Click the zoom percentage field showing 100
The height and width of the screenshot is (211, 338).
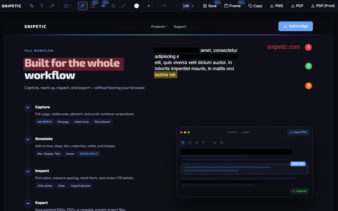[x=186, y=6]
